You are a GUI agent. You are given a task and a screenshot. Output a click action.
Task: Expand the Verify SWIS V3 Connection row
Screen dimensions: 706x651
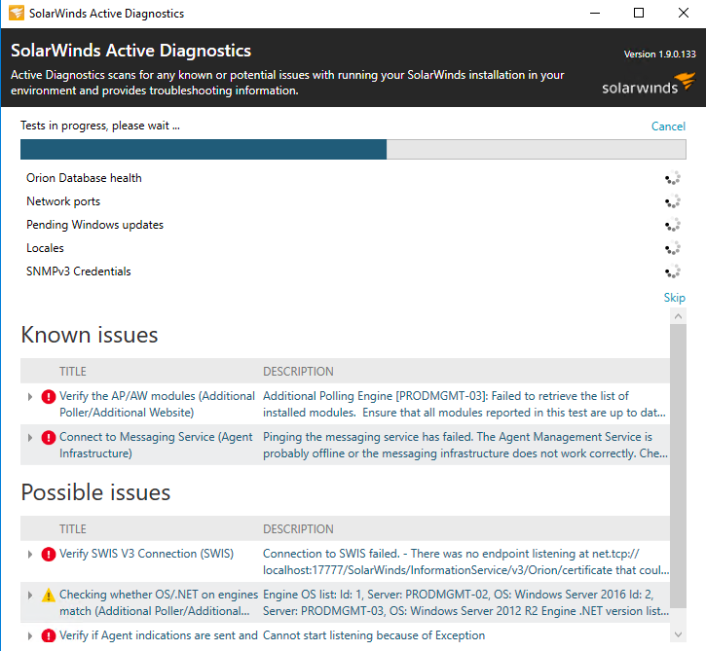click(x=30, y=554)
